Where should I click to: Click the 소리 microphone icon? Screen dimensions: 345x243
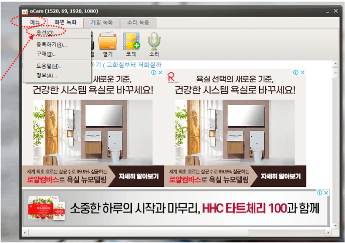pyautogui.click(x=154, y=44)
